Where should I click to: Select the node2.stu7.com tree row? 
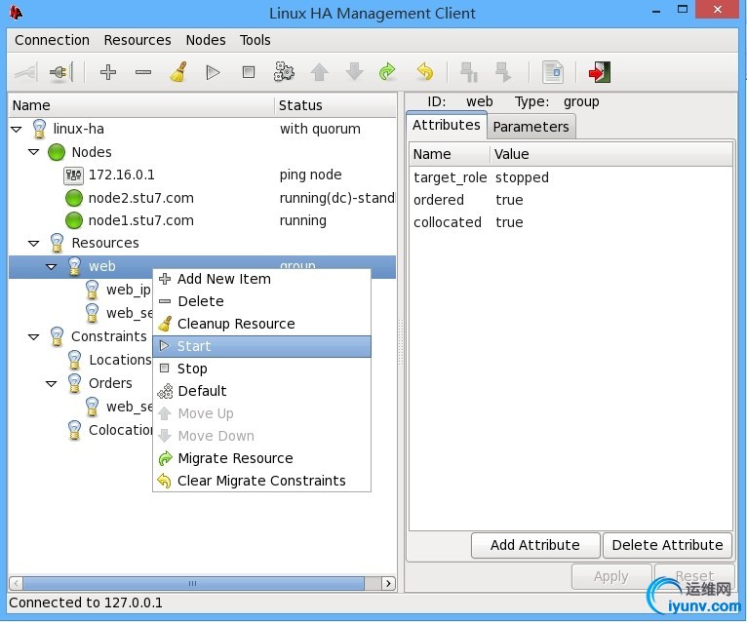coord(203,198)
